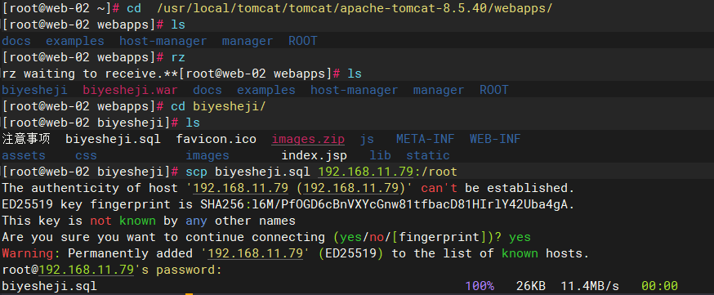The width and height of the screenshot is (714, 295).
Task: Click the 00:00 elapsed time value
Action: [659, 286]
